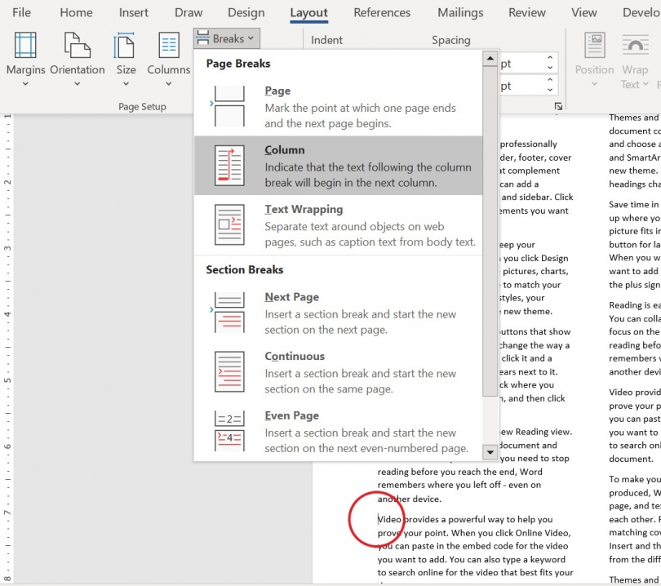Open the Breaks dropdown chevron
Screen dimensions: 661x586
pos(250,38)
